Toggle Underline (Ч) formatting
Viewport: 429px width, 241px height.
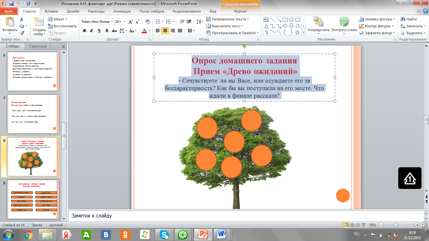pos(99,31)
